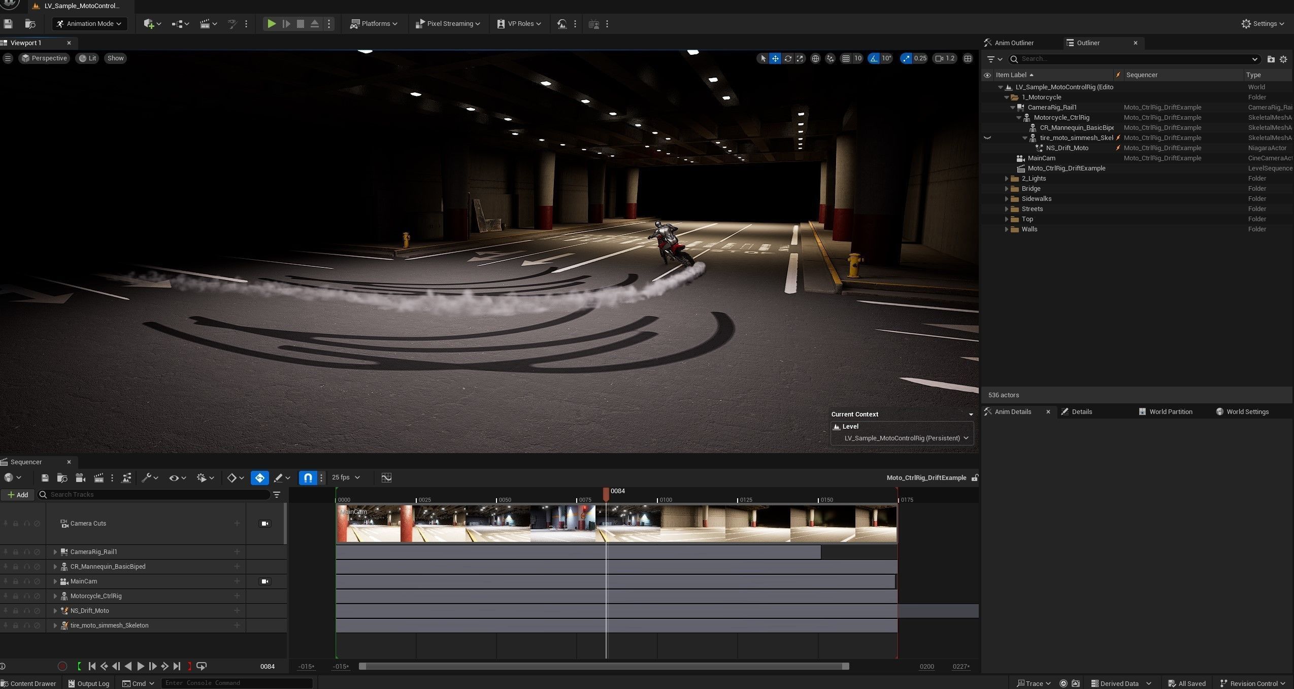Image resolution: width=1294 pixels, height=689 pixels.
Task: Toggle the Sequencer auto-key icon
Action: (x=259, y=478)
